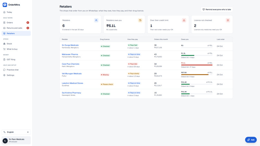Click the What to buy cart icon
The image size is (260, 146).
[4, 49]
